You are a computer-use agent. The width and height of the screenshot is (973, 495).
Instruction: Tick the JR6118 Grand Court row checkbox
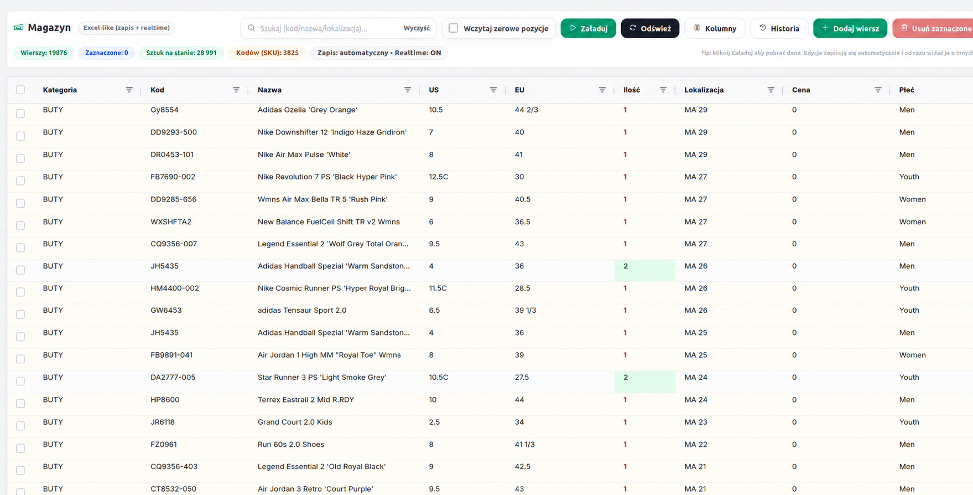(20, 426)
